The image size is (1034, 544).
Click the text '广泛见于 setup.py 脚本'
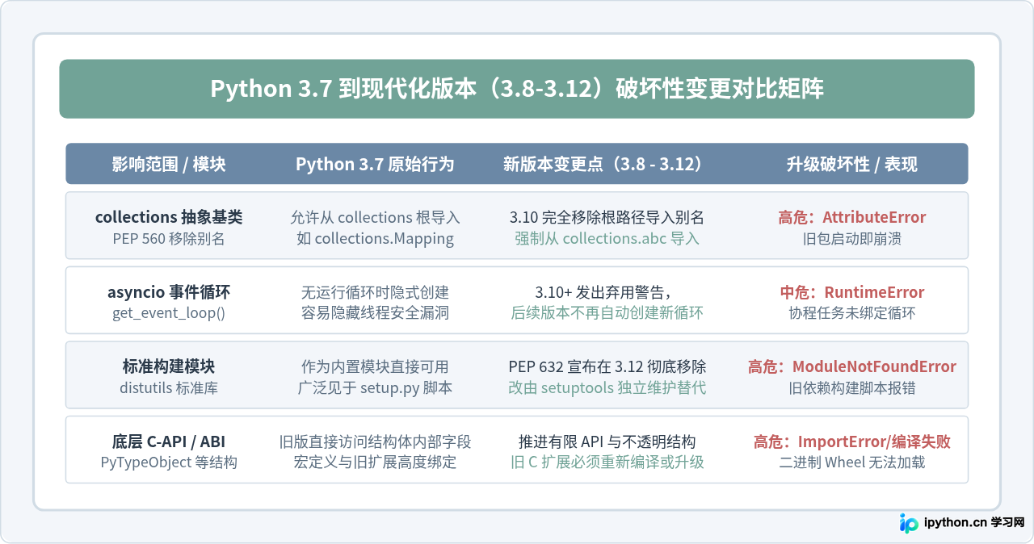tap(375, 388)
